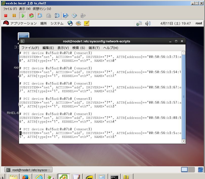The image size is (205, 179).
Task: Open the 仮想マシン(V) menu
Action: [x=42, y=9]
